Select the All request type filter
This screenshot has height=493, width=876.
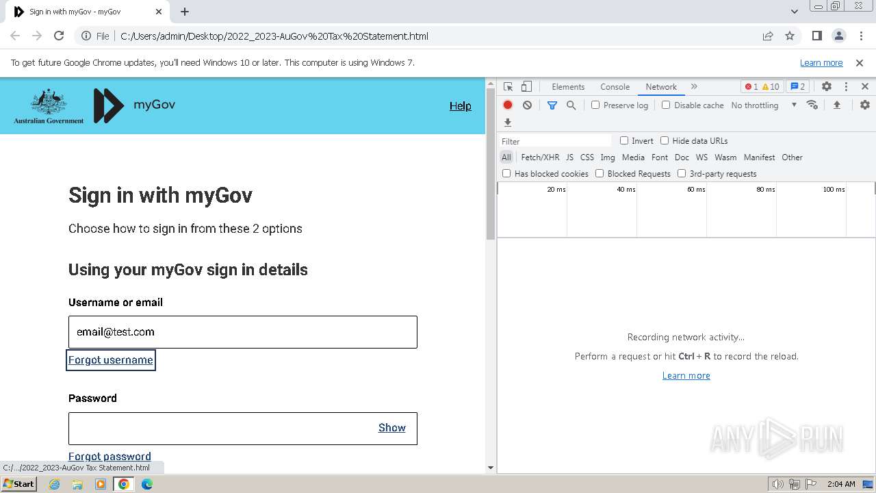click(x=506, y=157)
